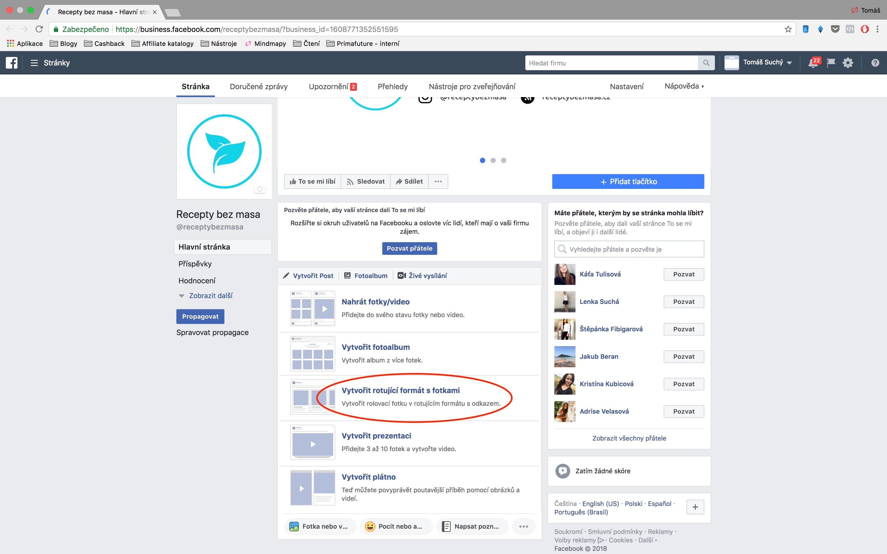
Task: Expand the Tomáš Suchý account dropdown
Action: tap(789, 63)
